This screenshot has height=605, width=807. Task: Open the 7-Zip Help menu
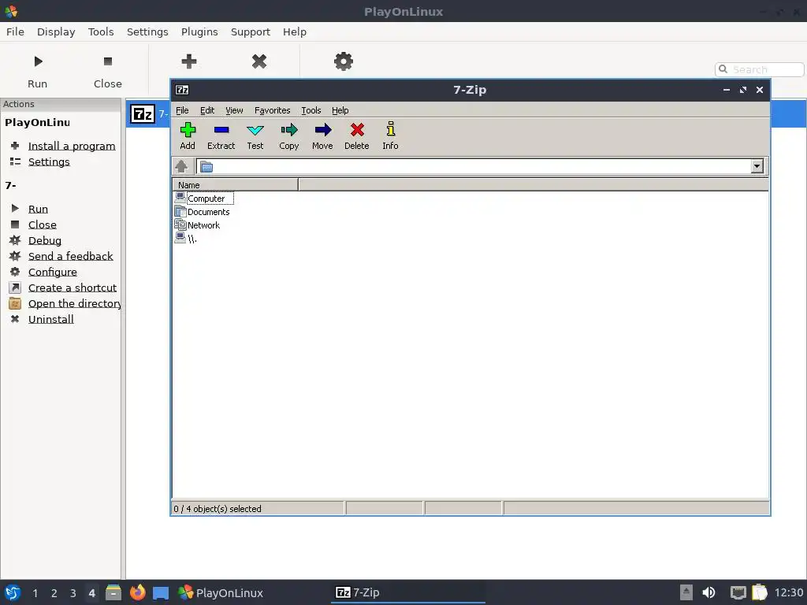(340, 110)
